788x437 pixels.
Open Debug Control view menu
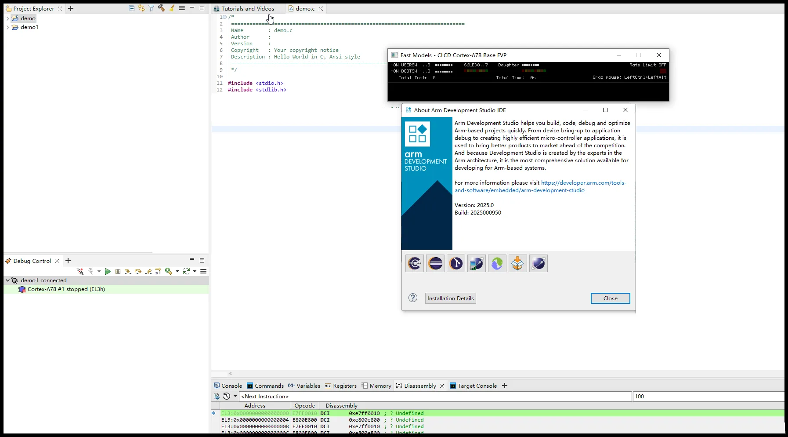click(203, 272)
